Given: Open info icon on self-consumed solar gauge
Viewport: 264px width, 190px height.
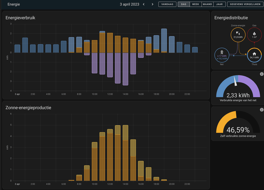Looking at the screenshot, I should (x=261, y=110).
